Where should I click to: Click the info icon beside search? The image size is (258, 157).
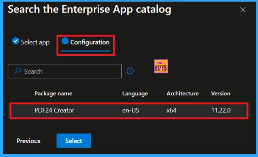click(x=130, y=71)
